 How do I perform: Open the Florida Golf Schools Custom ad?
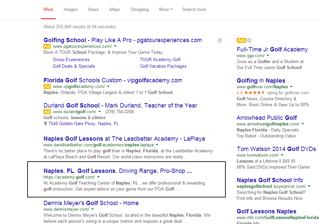113,80
